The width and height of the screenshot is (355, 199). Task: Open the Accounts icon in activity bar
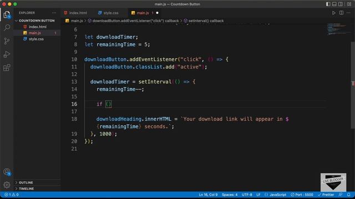tap(7, 172)
